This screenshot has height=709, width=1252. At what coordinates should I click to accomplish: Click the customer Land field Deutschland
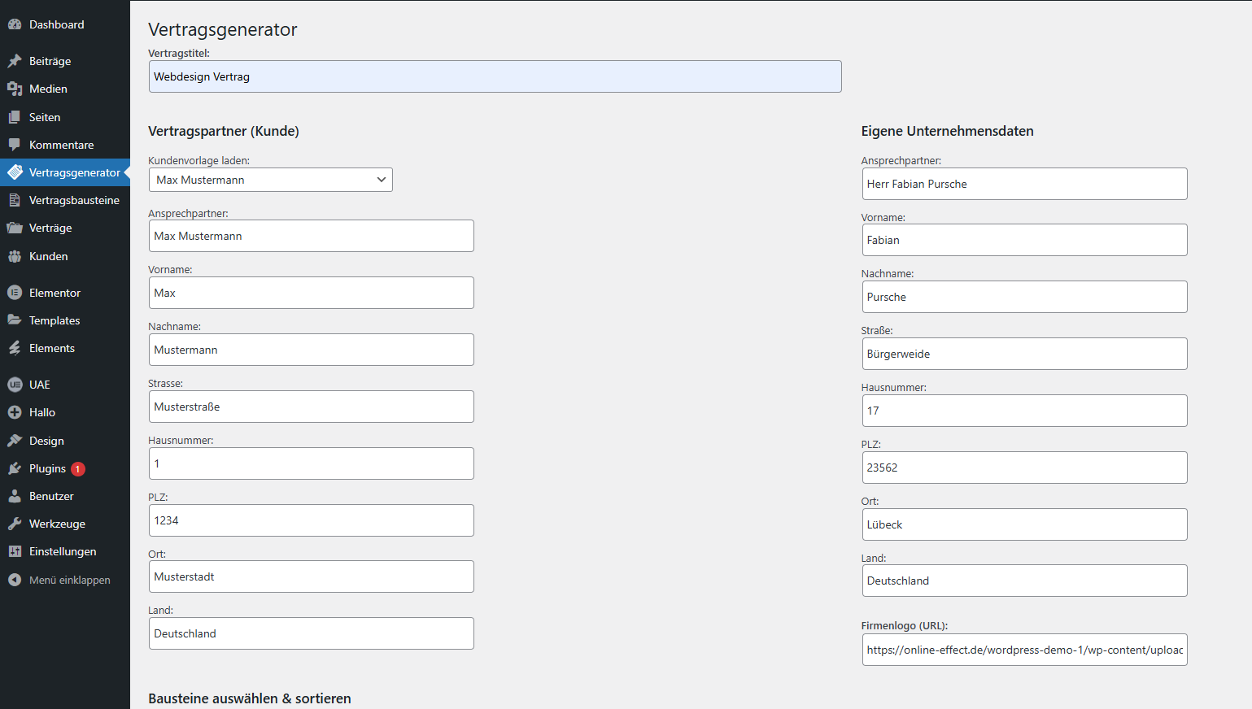[311, 633]
